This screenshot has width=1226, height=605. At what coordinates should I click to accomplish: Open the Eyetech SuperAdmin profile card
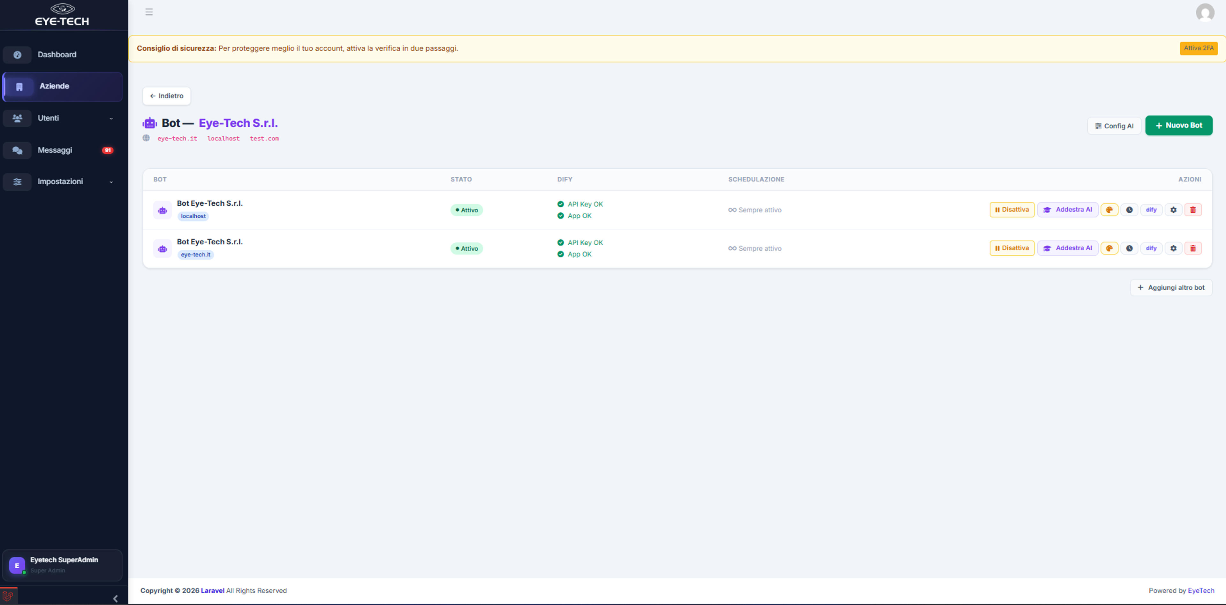(x=62, y=565)
